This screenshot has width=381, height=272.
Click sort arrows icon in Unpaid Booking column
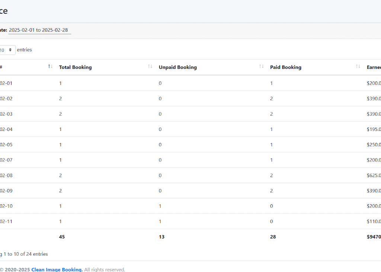262,67
